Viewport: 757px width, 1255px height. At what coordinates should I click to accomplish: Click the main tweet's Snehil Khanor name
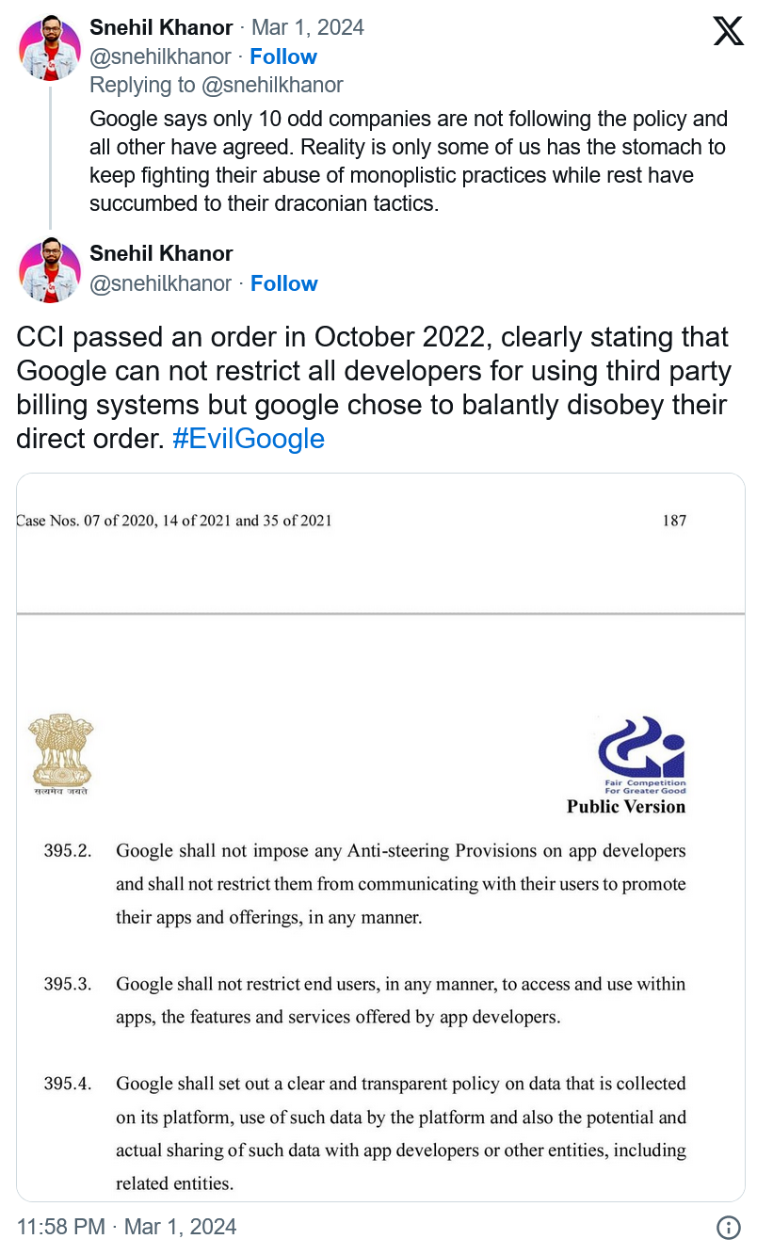[161, 253]
